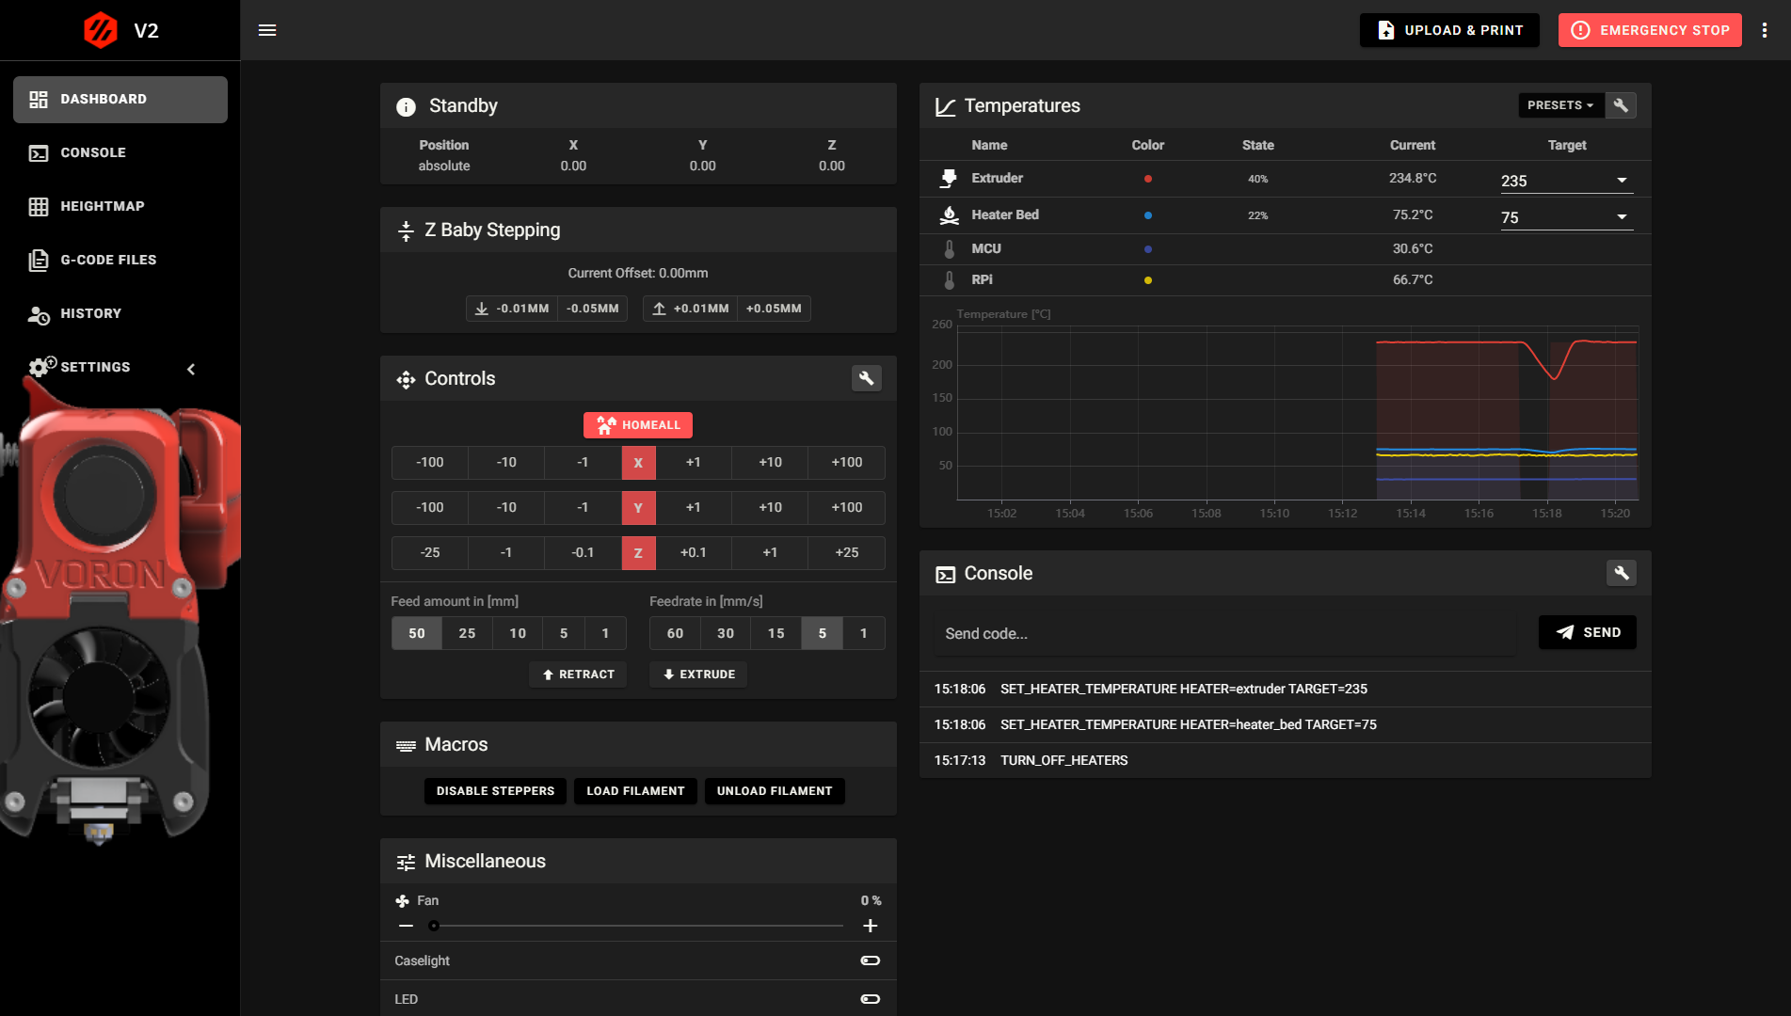Send the console command

(1588, 632)
